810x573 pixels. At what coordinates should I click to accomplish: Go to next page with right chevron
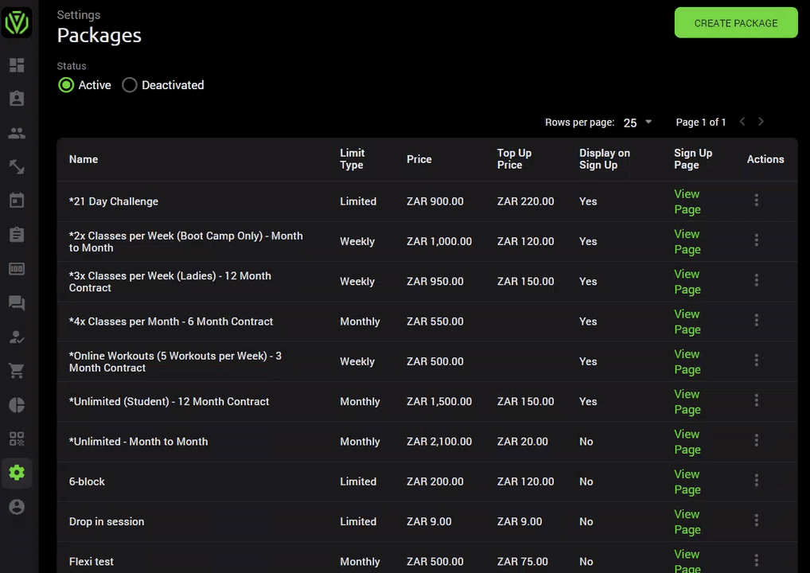point(761,122)
